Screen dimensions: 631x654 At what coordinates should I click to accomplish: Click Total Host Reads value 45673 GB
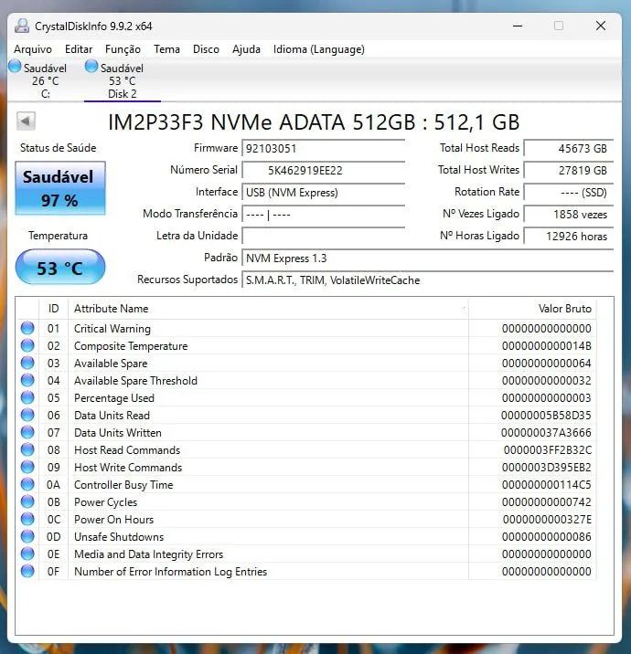[569, 149]
